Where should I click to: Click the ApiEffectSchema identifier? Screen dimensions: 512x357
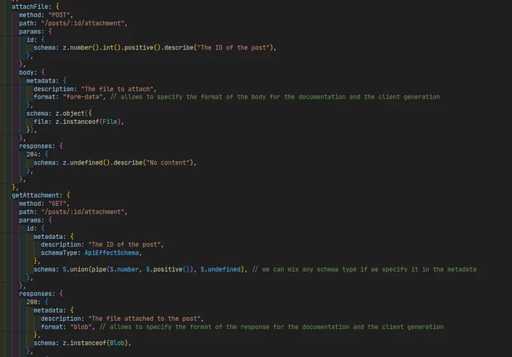coord(111,253)
